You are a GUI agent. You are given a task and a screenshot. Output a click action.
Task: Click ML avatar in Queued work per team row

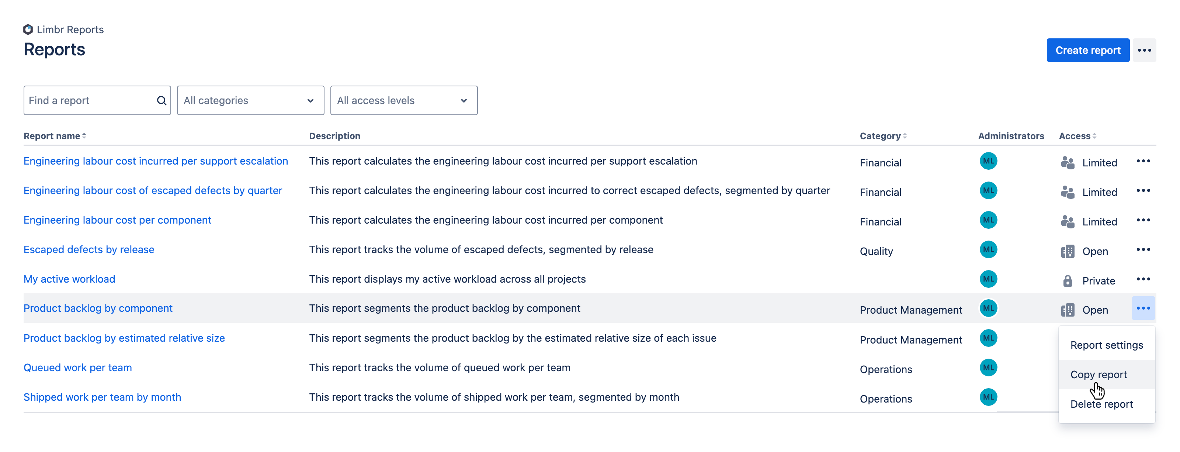pos(988,368)
